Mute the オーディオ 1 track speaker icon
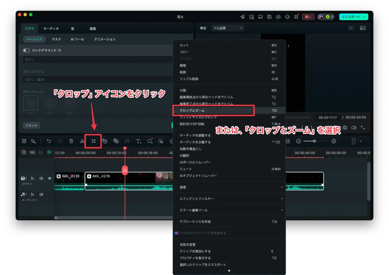The height and width of the screenshot is (275, 389). point(41,194)
